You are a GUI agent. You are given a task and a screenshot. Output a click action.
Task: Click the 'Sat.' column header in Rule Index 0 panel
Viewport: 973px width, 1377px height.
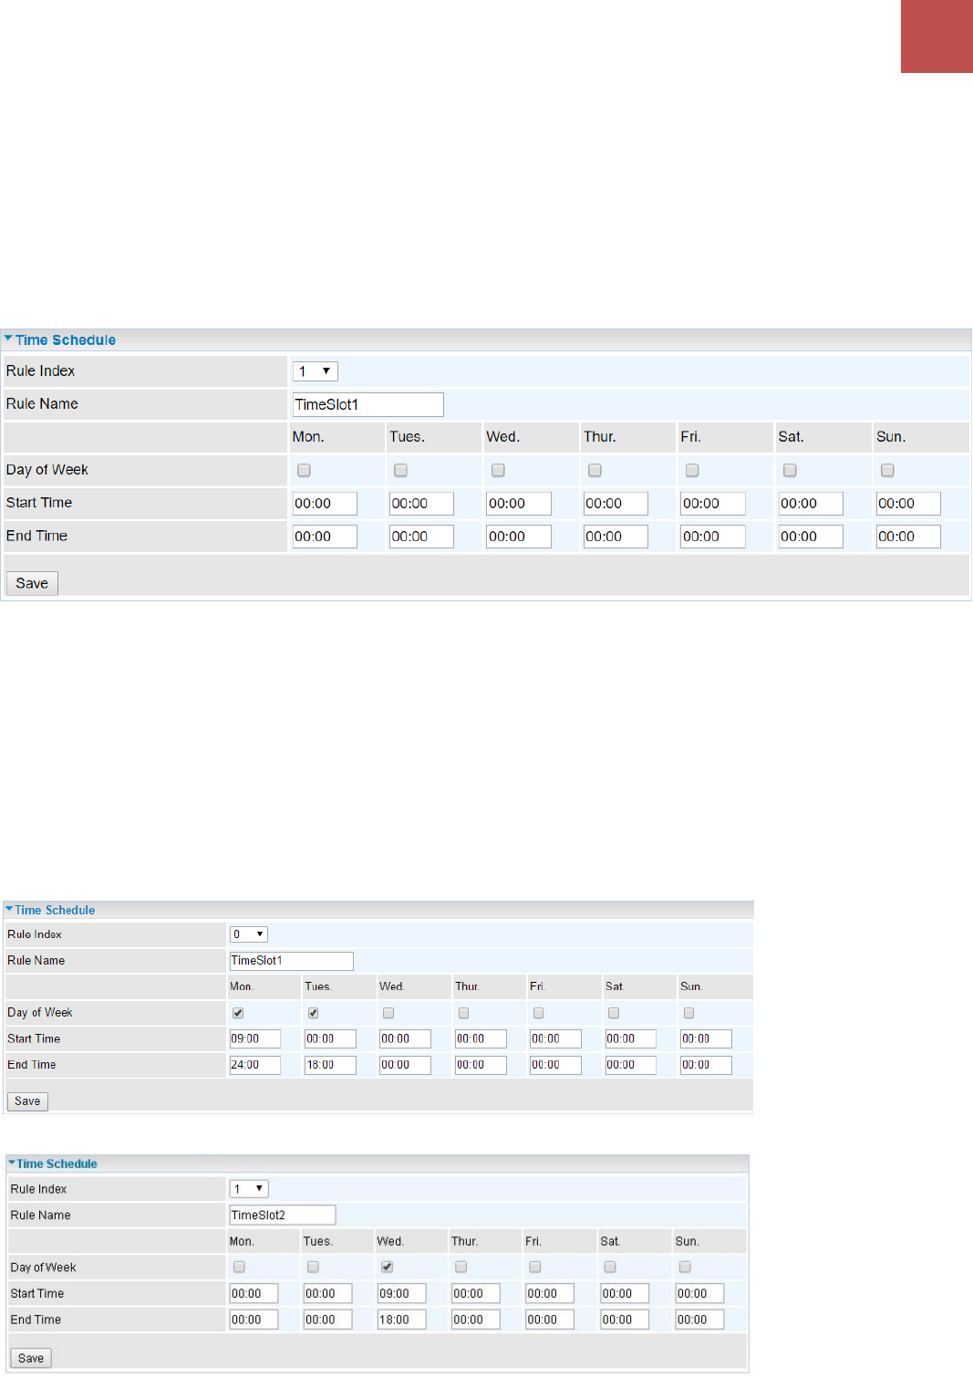pyautogui.click(x=615, y=986)
